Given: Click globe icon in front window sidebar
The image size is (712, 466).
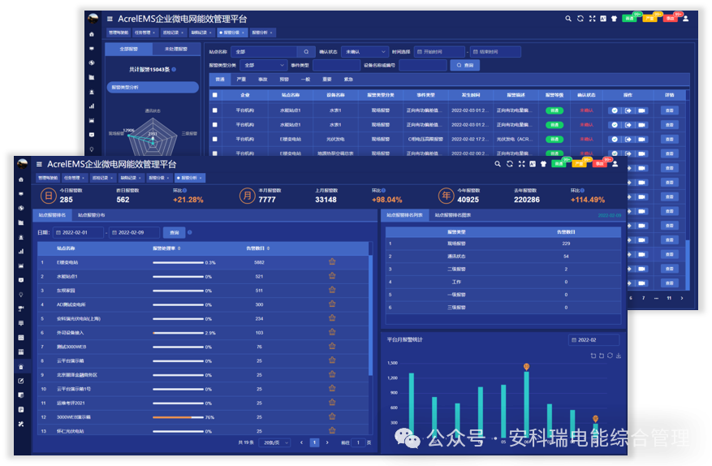Looking at the screenshot, I should click(21, 208).
